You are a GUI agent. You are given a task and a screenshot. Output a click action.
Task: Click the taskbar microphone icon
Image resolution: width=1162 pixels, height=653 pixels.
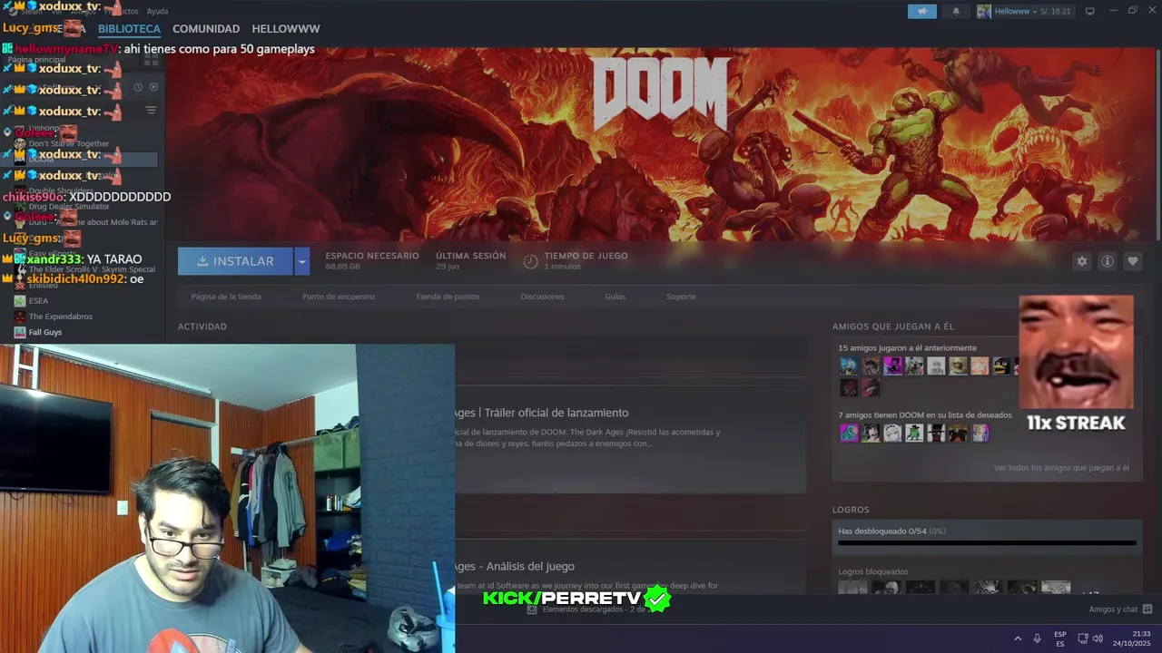(1037, 638)
